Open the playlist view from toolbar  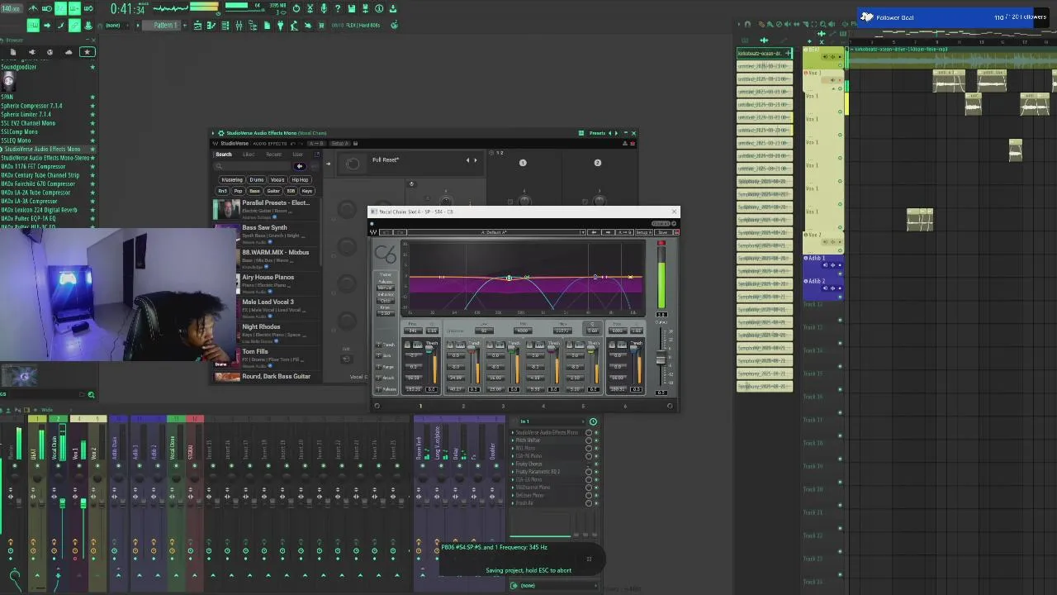coord(197,25)
